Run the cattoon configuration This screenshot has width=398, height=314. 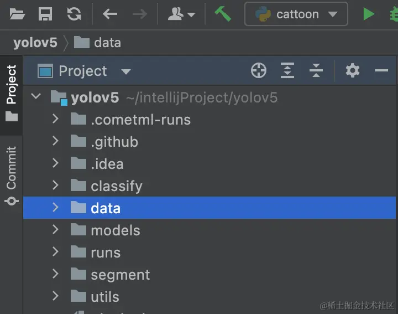tap(369, 14)
